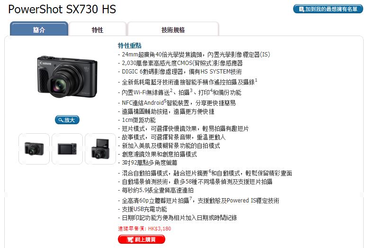Click the shopping cart icon
367x248 pixels.
click(130, 239)
